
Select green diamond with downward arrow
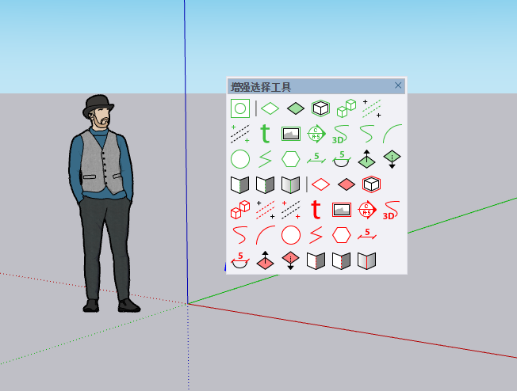(392, 159)
